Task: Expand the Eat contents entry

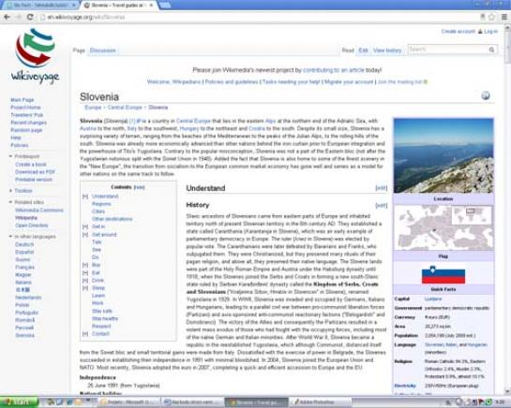Action: (85, 273)
